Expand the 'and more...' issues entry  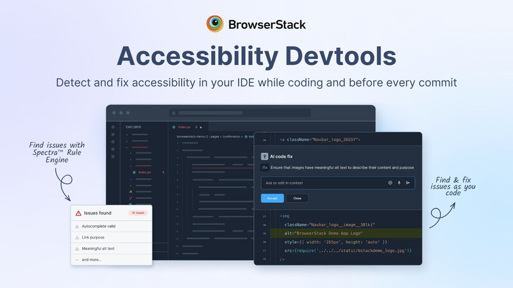(91, 259)
